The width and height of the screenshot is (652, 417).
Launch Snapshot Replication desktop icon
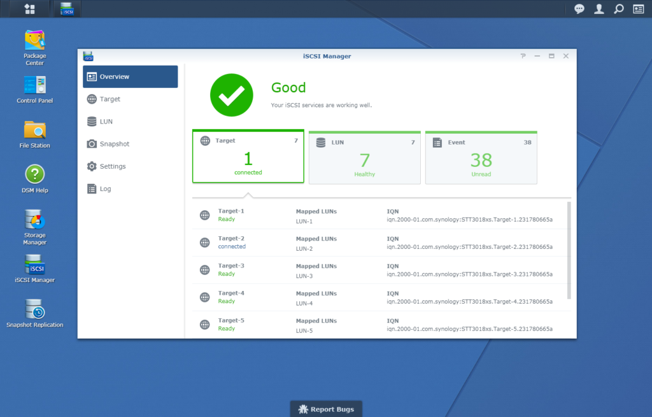(x=35, y=313)
